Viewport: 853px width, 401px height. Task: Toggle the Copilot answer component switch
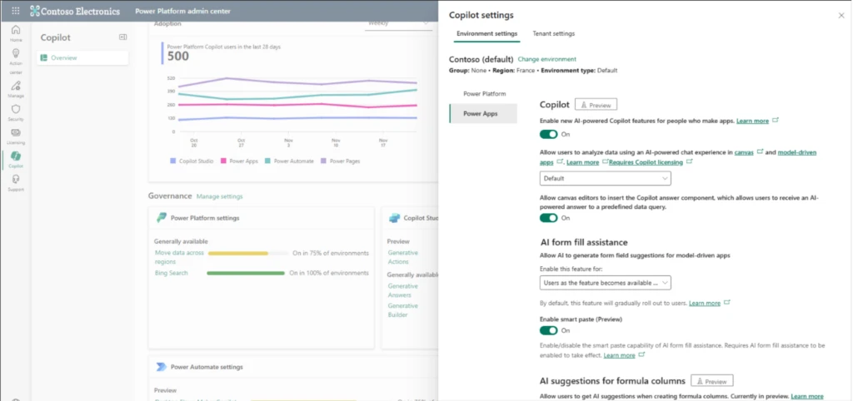[548, 218]
